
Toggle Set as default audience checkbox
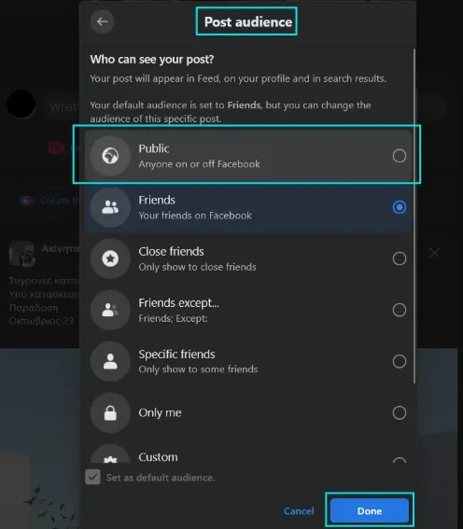pyautogui.click(x=92, y=477)
